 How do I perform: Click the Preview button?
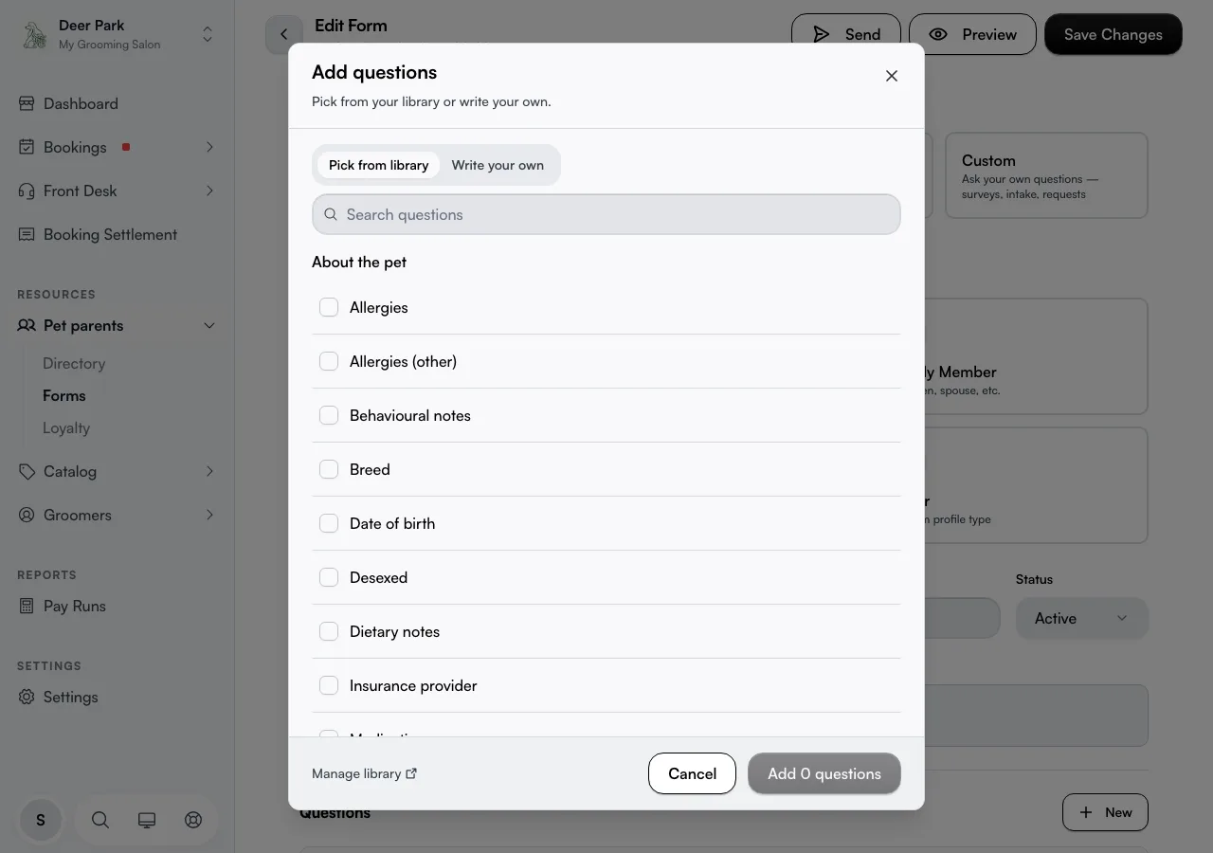coord(972,34)
